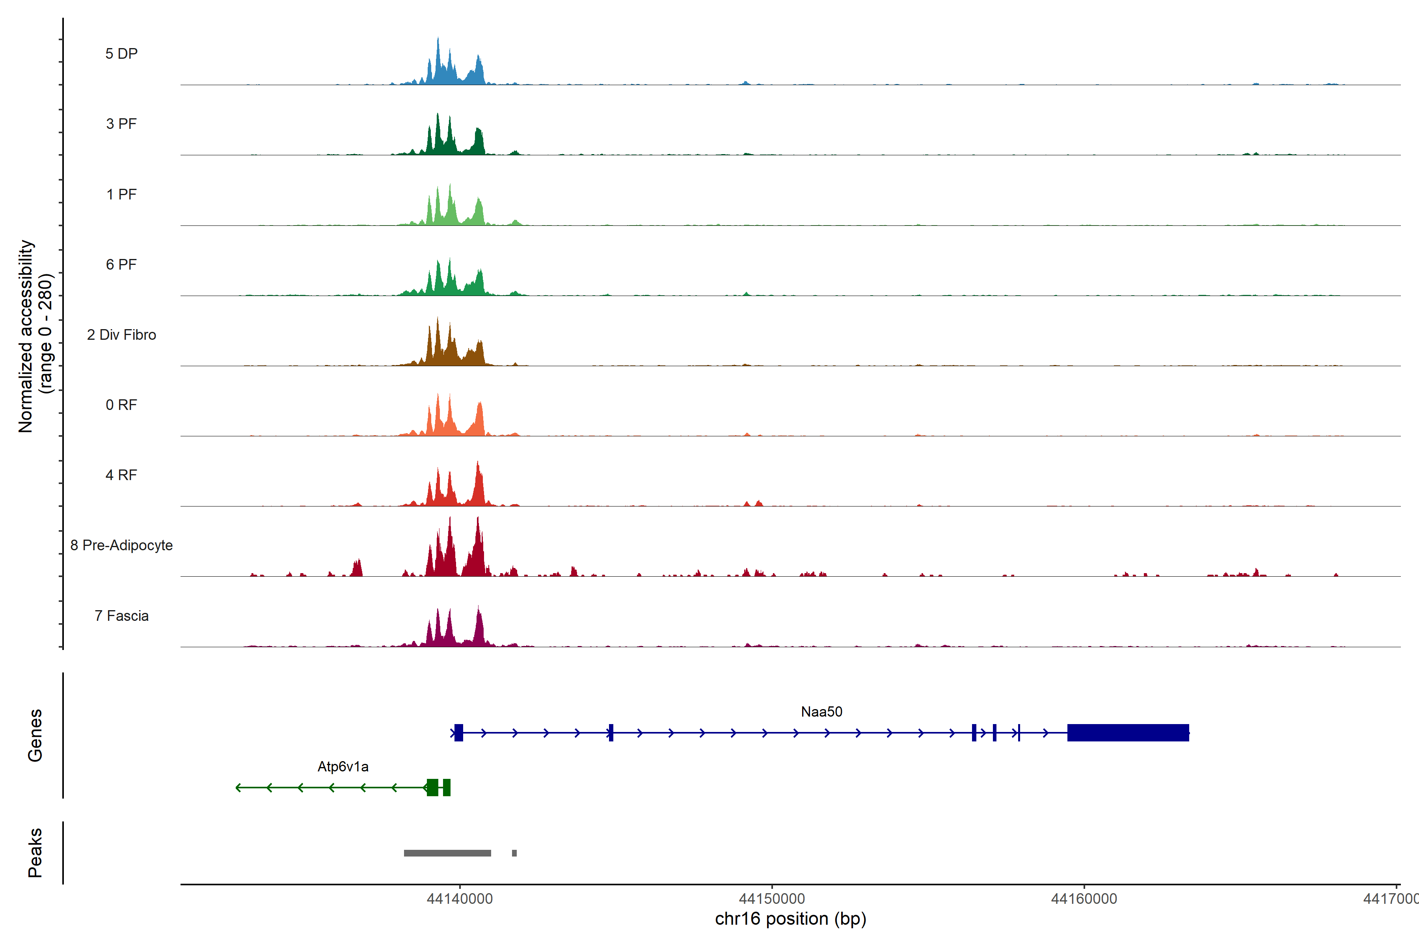Select the 8 Pre-Adipocyte label
The height and width of the screenshot is (946, 1419).
point(121,546)
